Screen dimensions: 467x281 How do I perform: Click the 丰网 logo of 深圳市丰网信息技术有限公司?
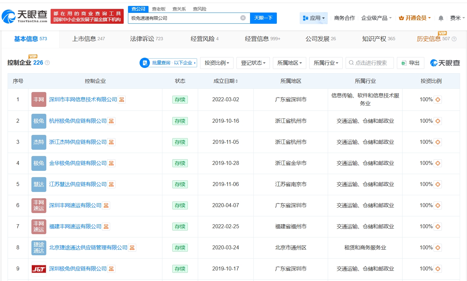[x=39, y=99]
